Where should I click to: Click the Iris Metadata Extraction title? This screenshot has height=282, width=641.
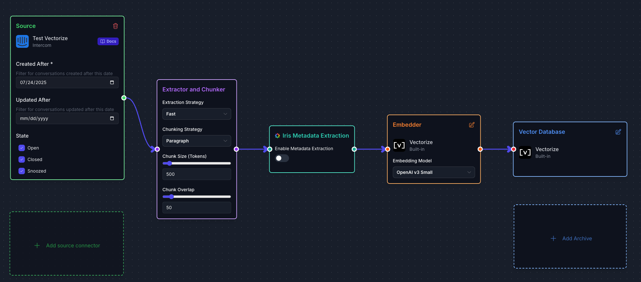316,136
